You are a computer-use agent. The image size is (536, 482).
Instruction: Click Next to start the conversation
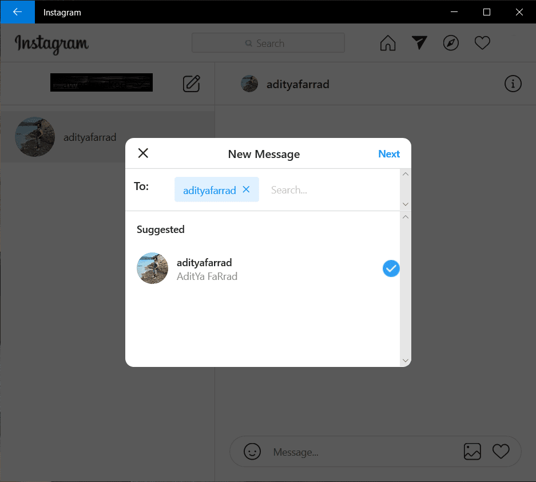389,153
